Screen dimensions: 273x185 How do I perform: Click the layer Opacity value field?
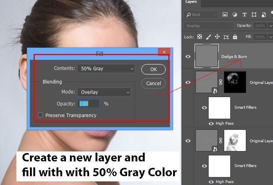point(260,26)
